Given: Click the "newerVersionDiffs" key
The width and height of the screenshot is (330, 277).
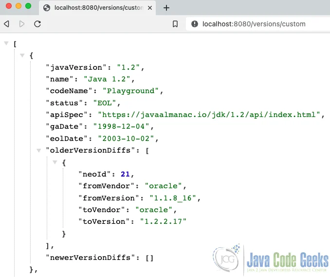Looking at the screenshot, I should [x=90, y=257].
